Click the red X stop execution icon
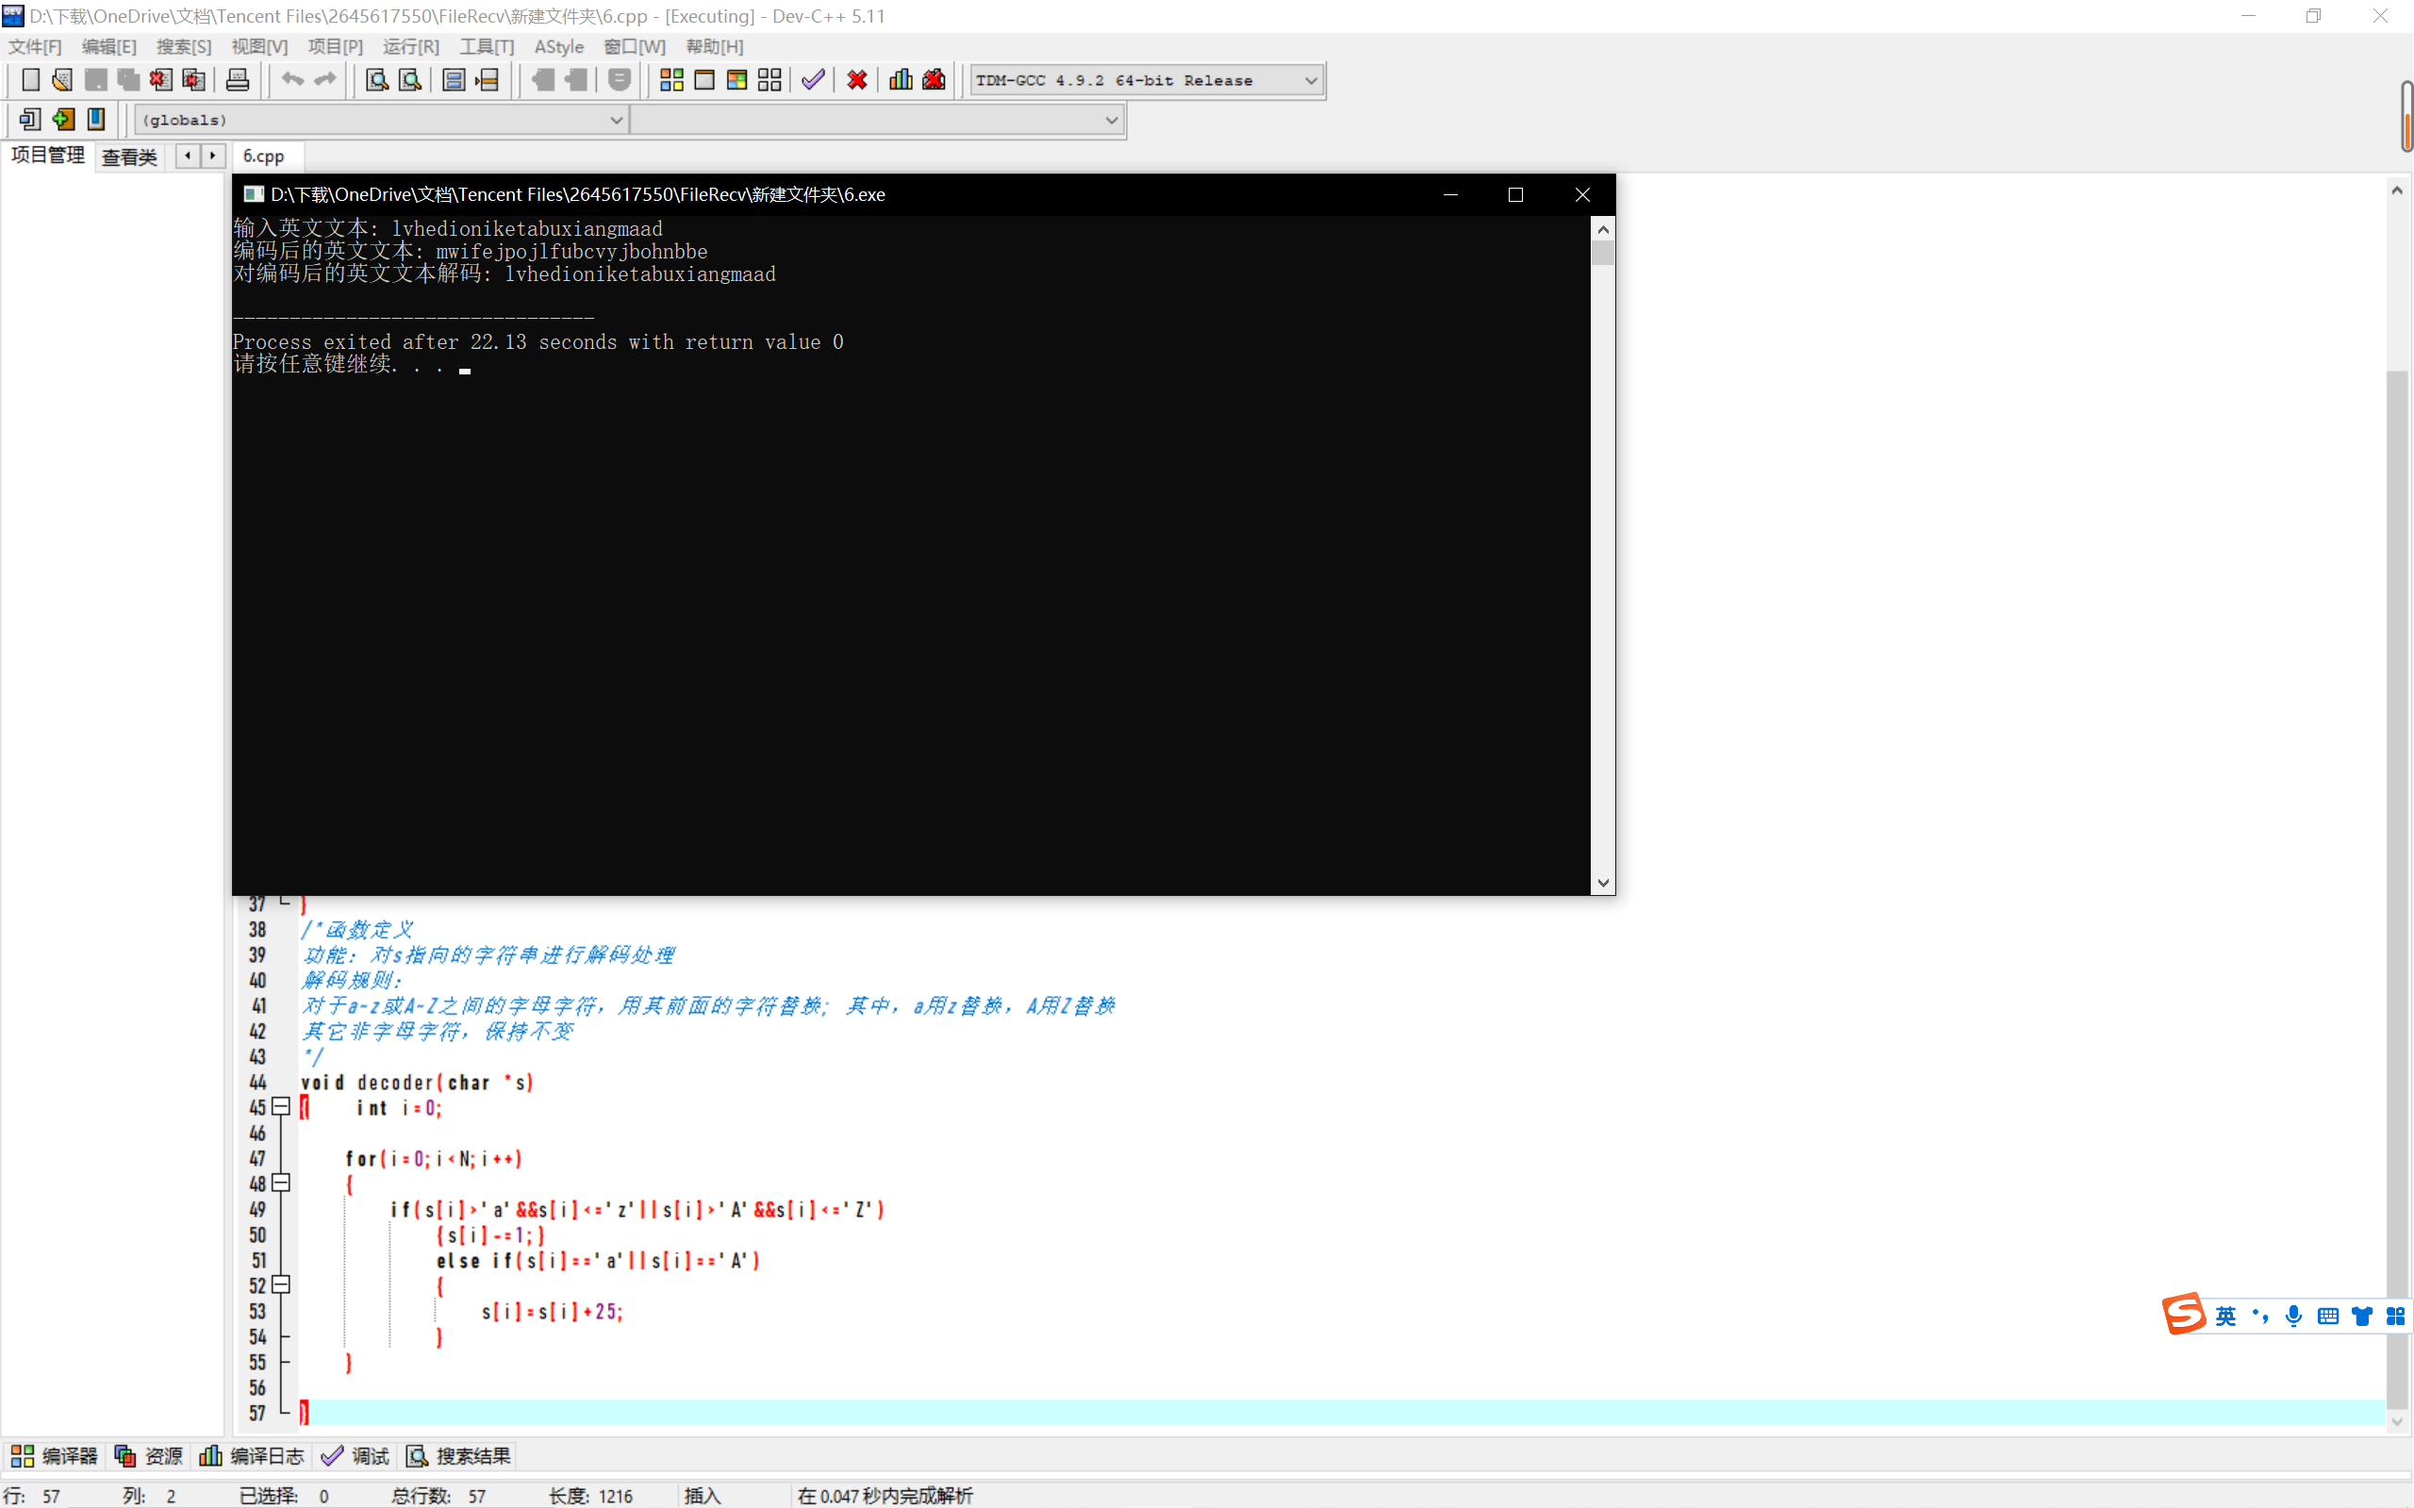This screenshot has height=1508, width=2414. click(x=856, y=80)
